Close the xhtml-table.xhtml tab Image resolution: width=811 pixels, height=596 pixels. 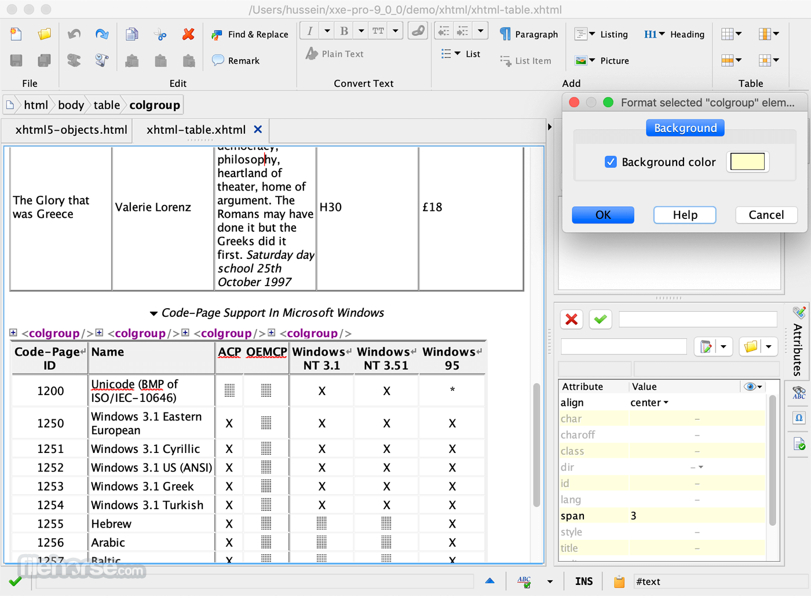click(x=258, y=130)
